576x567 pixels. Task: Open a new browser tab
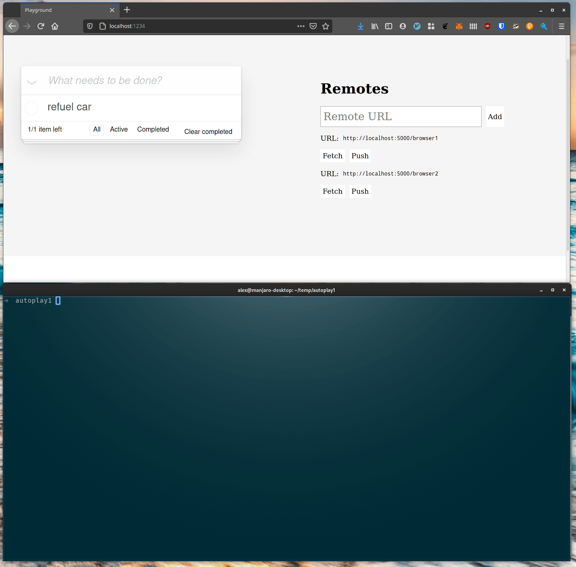pyautogui.click(x=127, y=10)
